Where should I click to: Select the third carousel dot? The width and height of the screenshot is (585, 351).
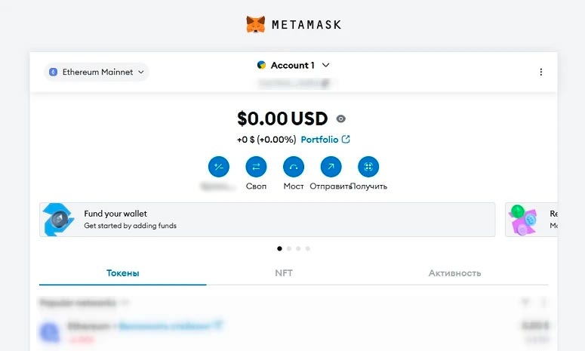tap(298, 248)
